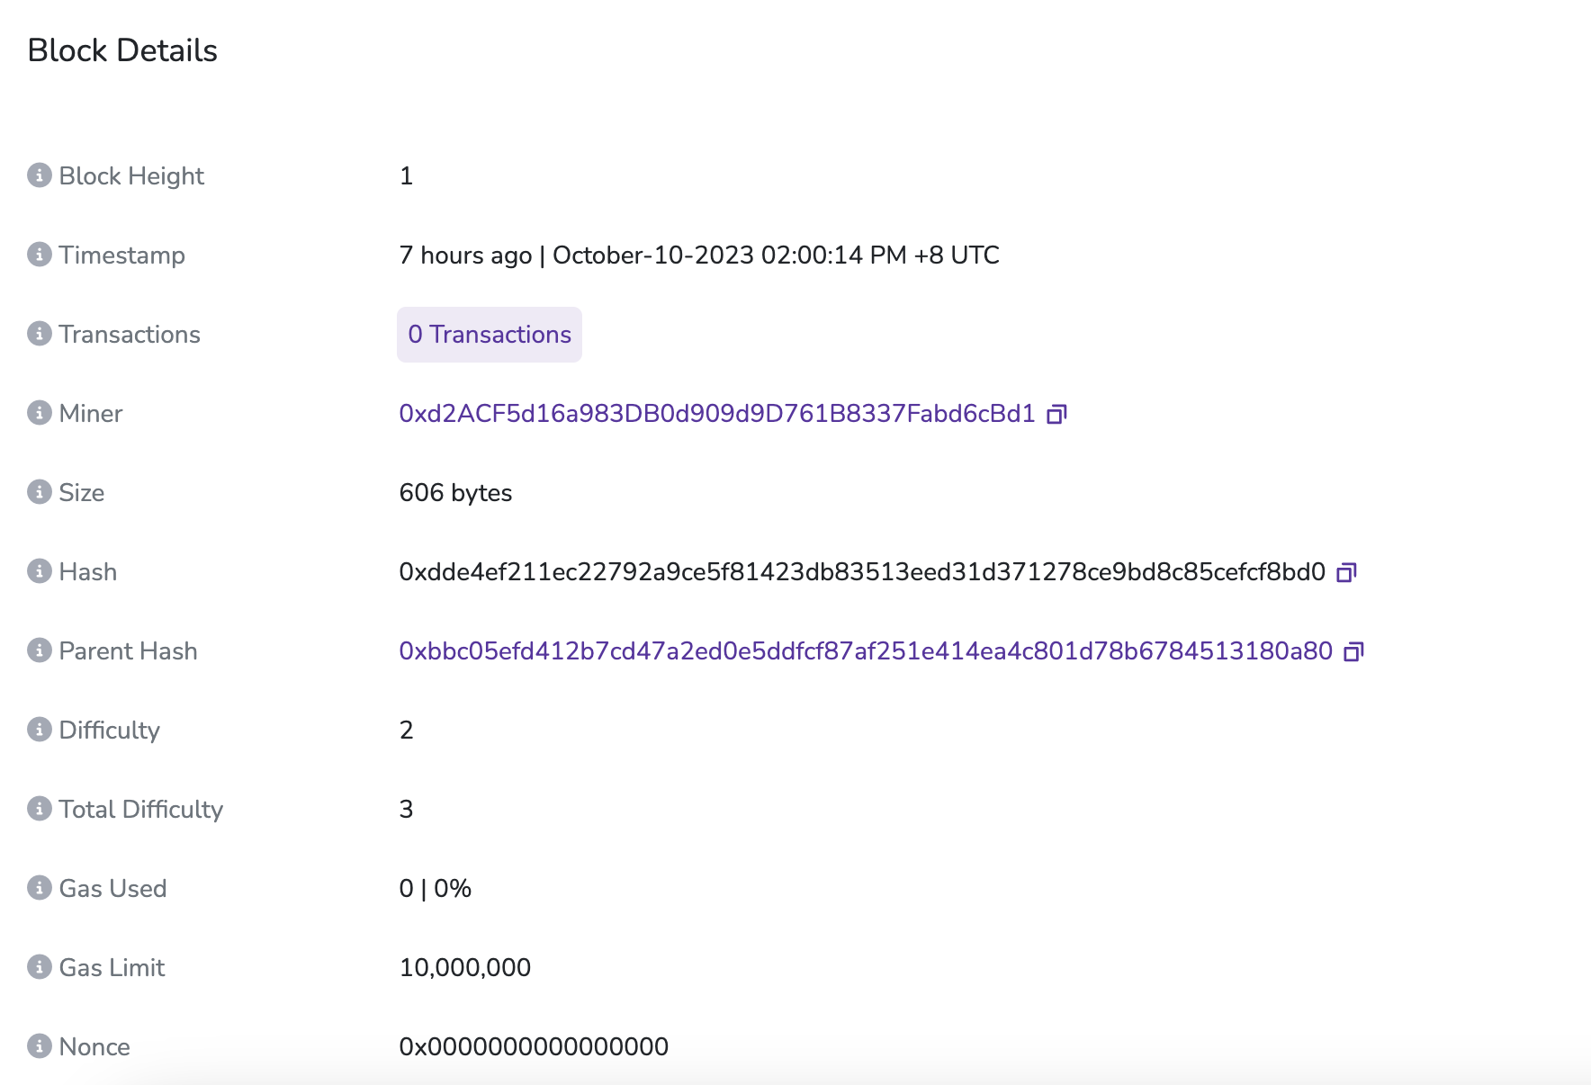Click the block hash text

coord(861,572)
